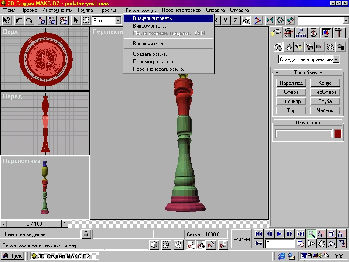Toggle the selection lock padlock
The image size is (349, 262).
pyautogui.click(x=86, y=234)
